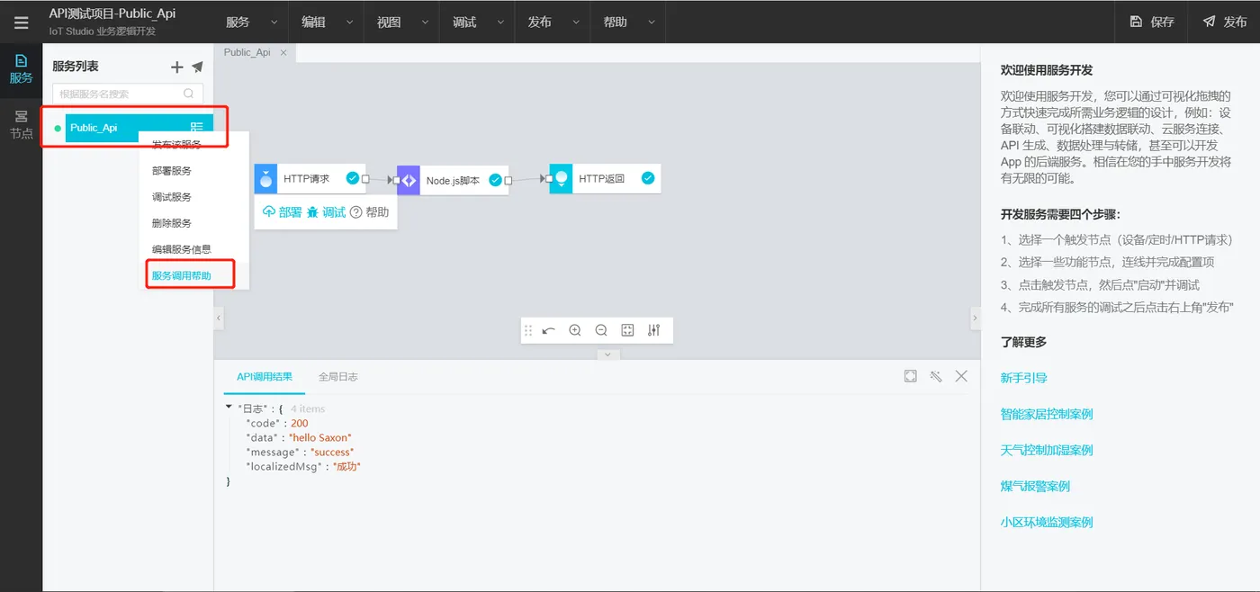Click the paper plane publish icon in service list
The width and height of the screenshot is (1260, 592).
pos(197,67)
